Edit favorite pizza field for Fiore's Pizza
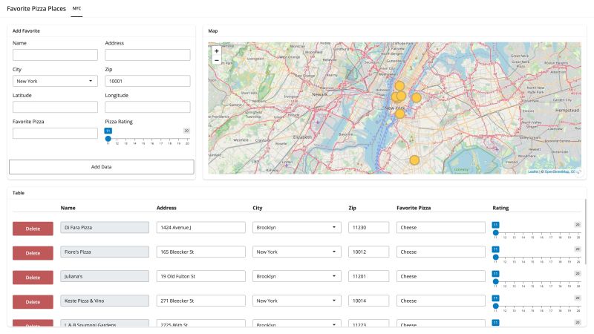Image resolution: width=594 pixels, height=334 pixels. (441, 252)
